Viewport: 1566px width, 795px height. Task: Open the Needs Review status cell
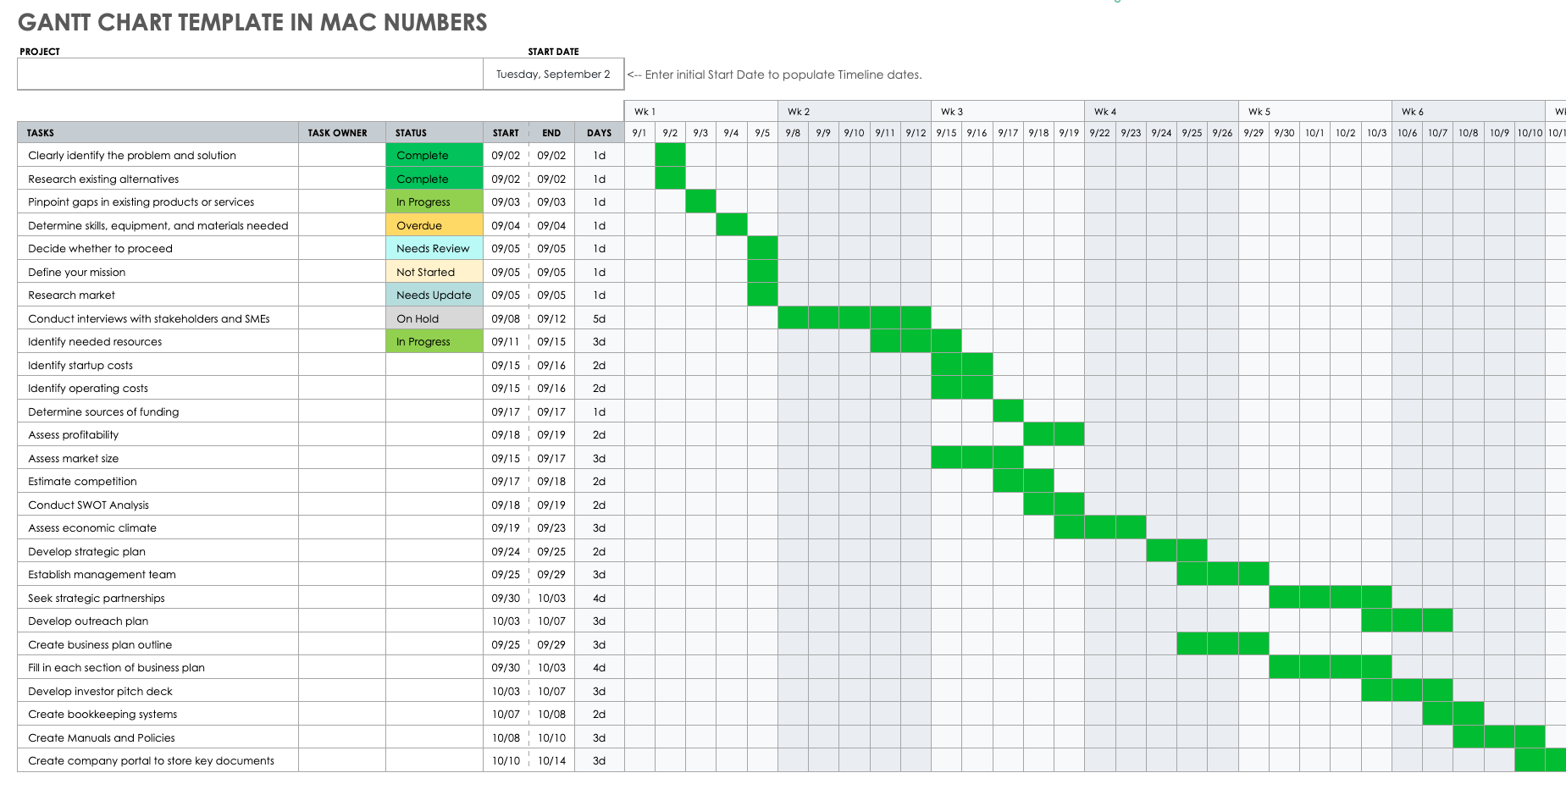(434, 249)
